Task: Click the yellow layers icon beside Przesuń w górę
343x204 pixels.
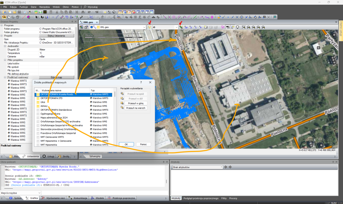Action: tap(122, 103)
